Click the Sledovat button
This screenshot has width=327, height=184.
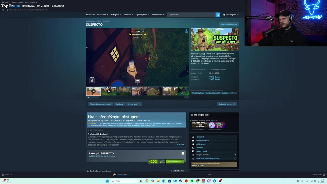[x=120, y=104]
